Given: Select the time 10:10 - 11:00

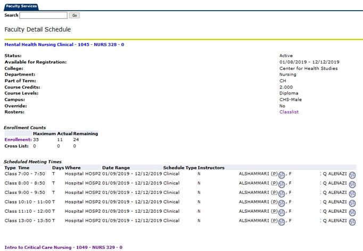Looking at the screenshot, I should tap(35, 201).
